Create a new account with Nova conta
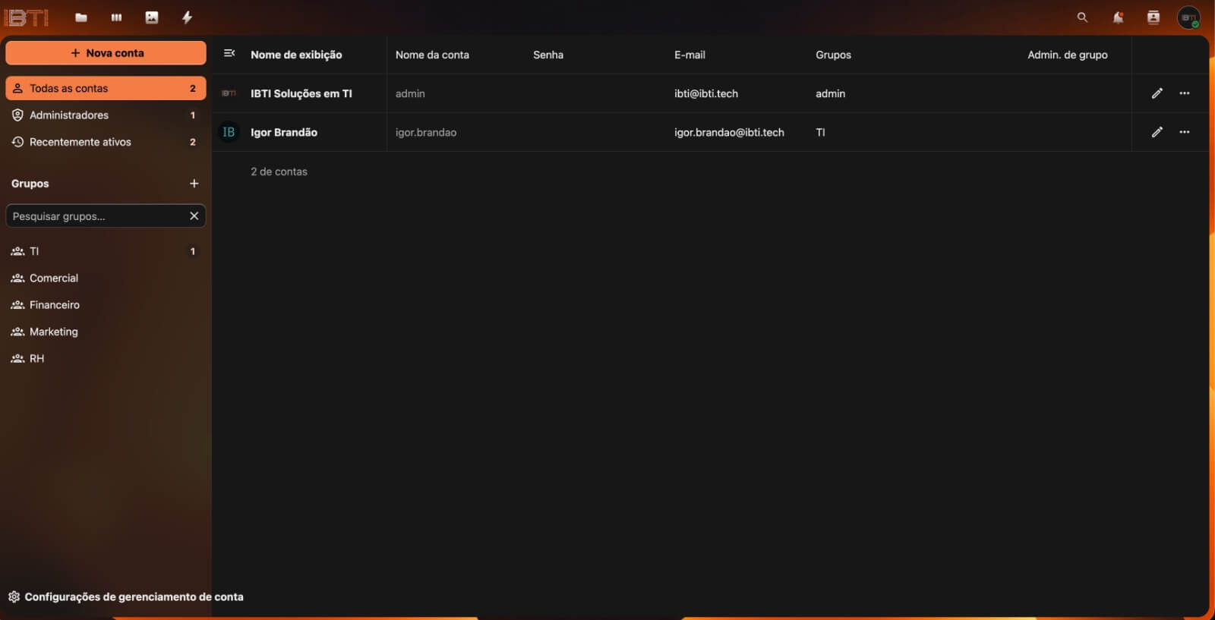The image size is (1215, 620). point(106,53)
